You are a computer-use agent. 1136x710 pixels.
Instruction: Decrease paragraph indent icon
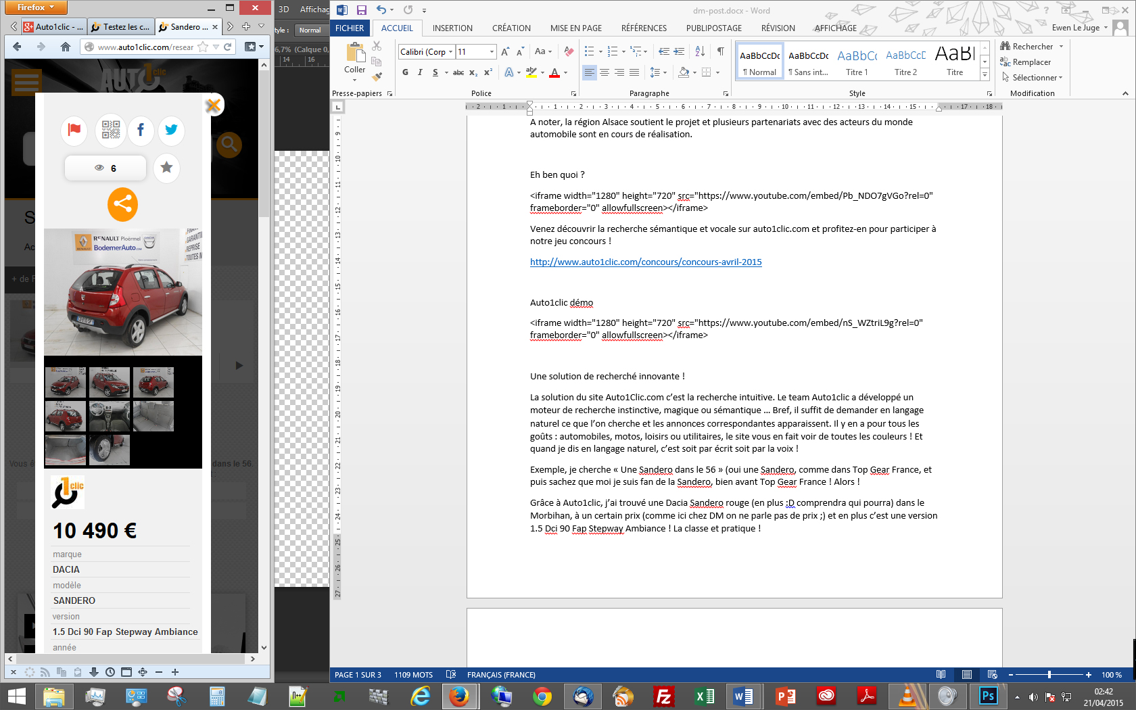664,51
